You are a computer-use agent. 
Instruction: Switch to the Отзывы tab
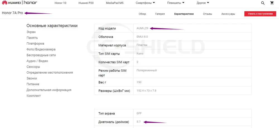pos(208,14)
